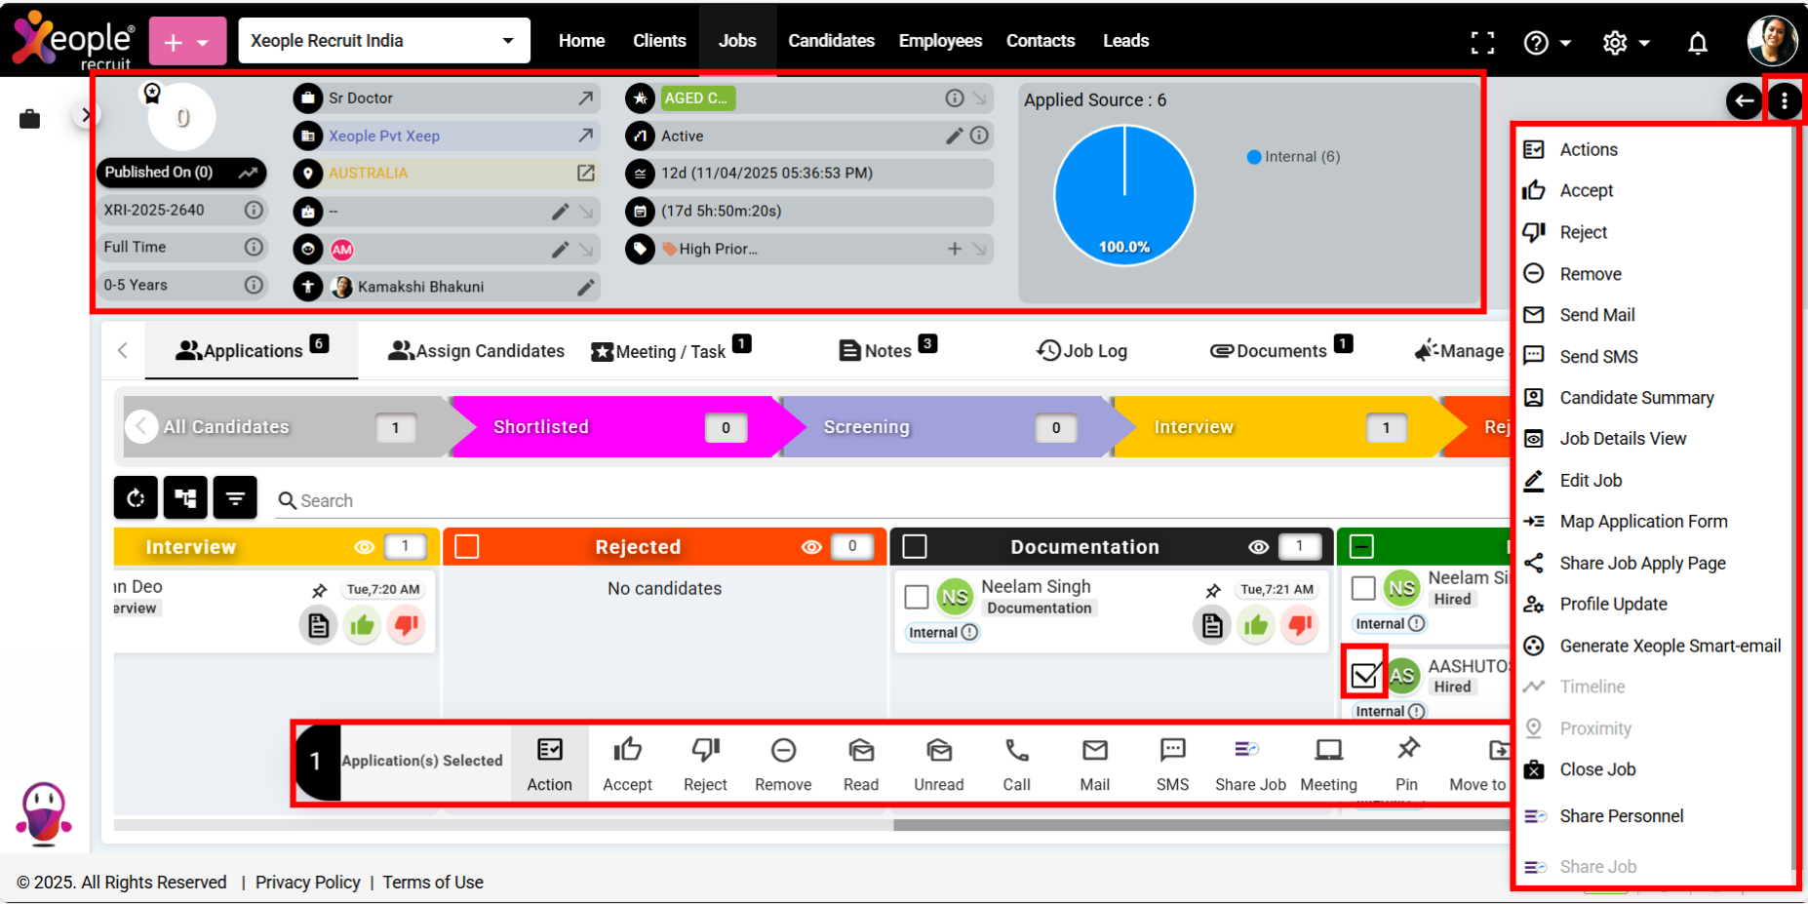Open the user profile avatar
Viewport: 1808px width, 904px height.
pyautogui.click(x=1772, y=41)
